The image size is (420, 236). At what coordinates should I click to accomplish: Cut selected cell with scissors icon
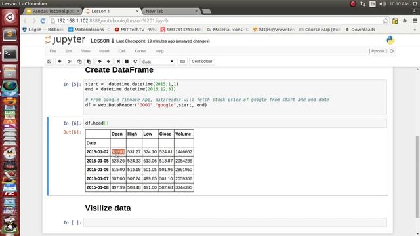(x=70, y=61)
